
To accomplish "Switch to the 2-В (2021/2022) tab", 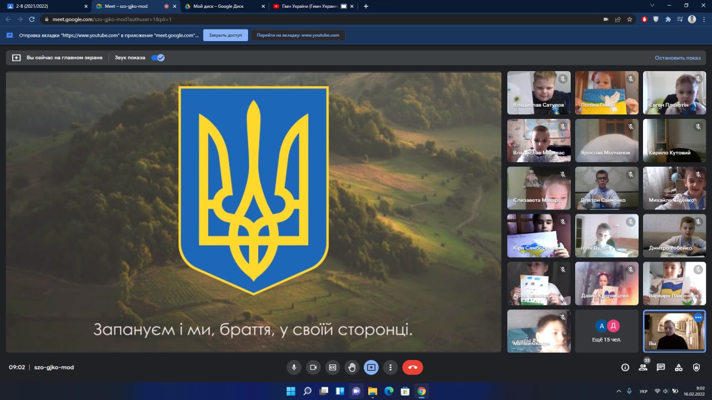I will pos(44,6).
